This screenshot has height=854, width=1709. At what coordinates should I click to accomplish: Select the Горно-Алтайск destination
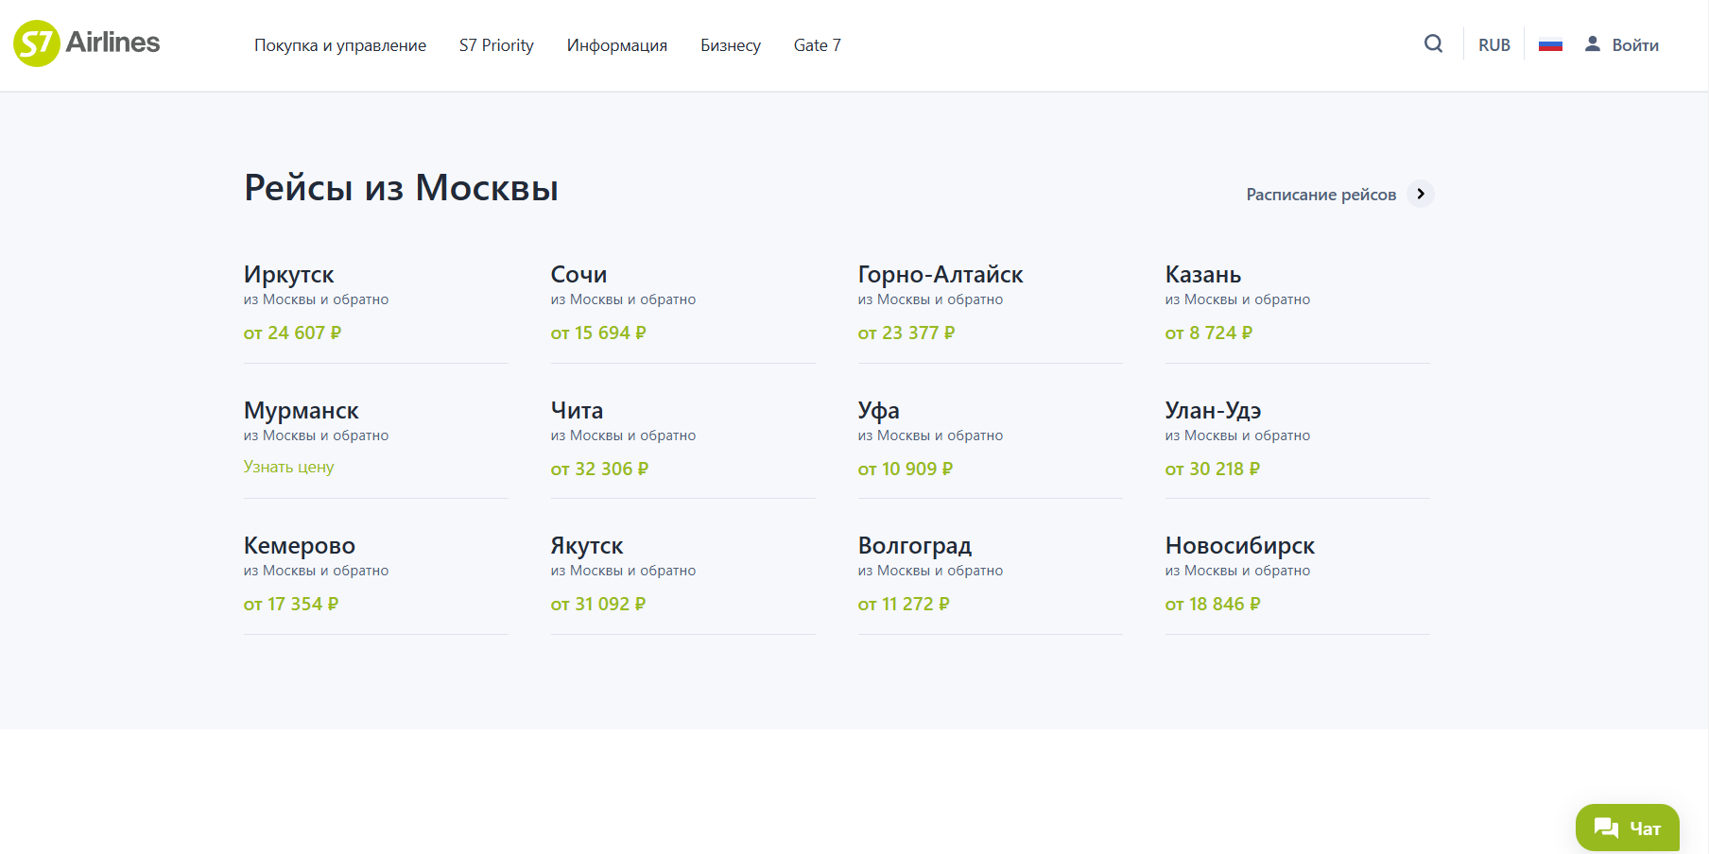point(940,275)
